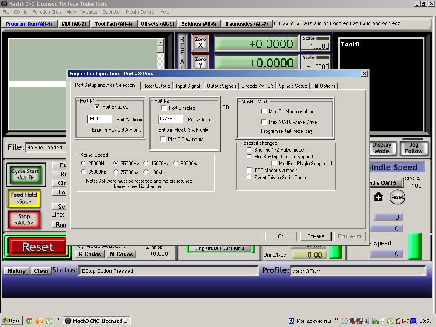Open the Mill Options tab

324,86
